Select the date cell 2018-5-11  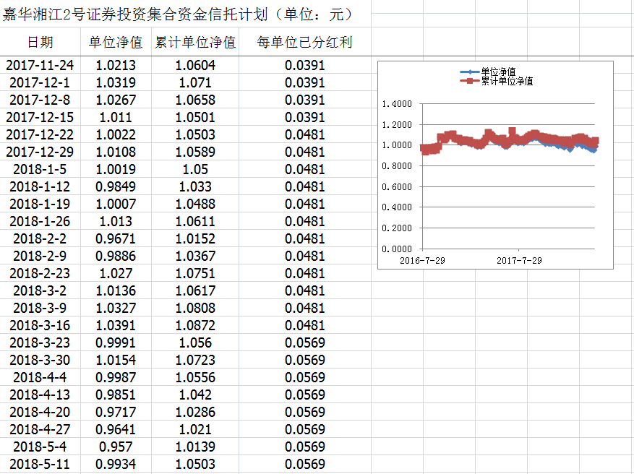(x=40, y=464)
